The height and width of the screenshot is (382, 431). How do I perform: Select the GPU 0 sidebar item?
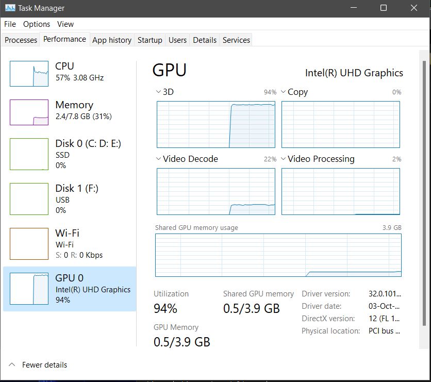[70, 289]
